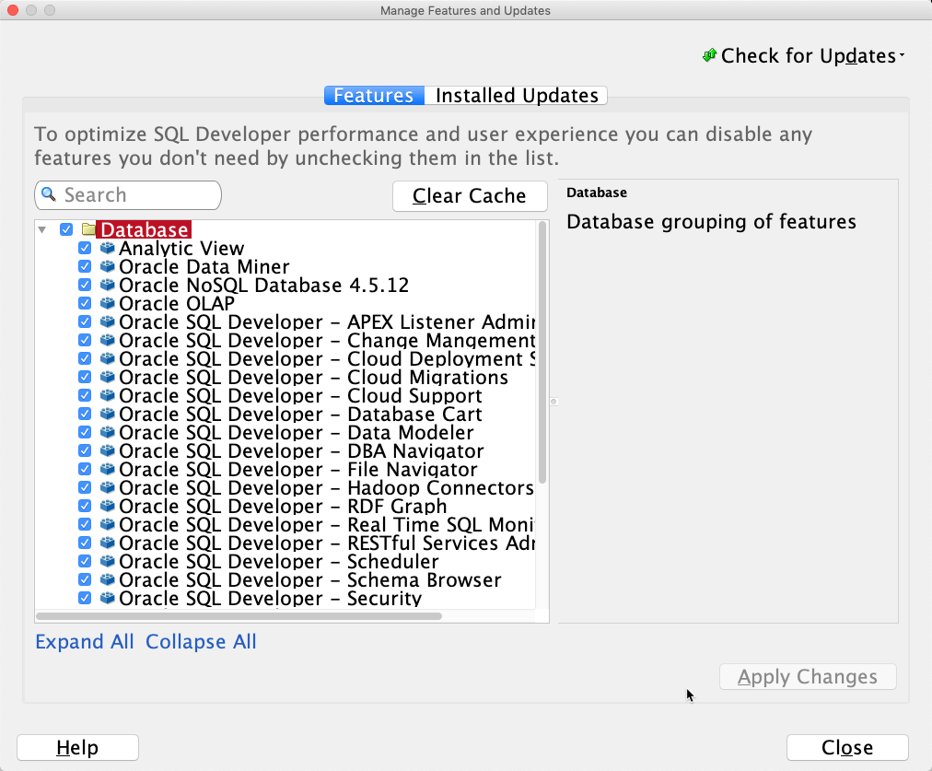Click the Analytic View feature icon
Viewport: 932px width, 771px height.
pyautogui.click(x=107, y=248)
